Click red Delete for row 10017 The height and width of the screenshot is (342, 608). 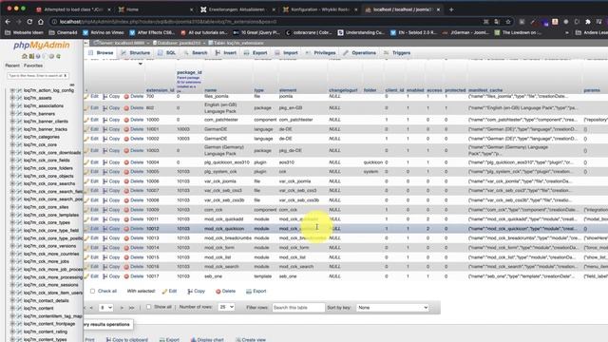(x=134, y=276)
